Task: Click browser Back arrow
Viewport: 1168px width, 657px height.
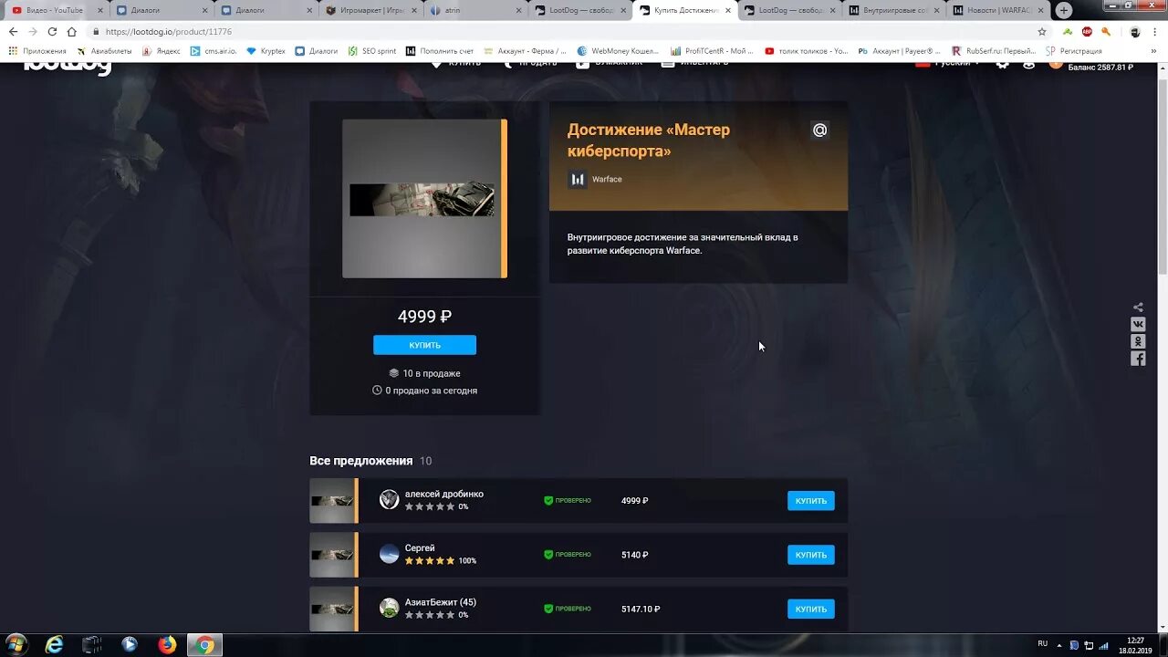Action: [13, 31]
